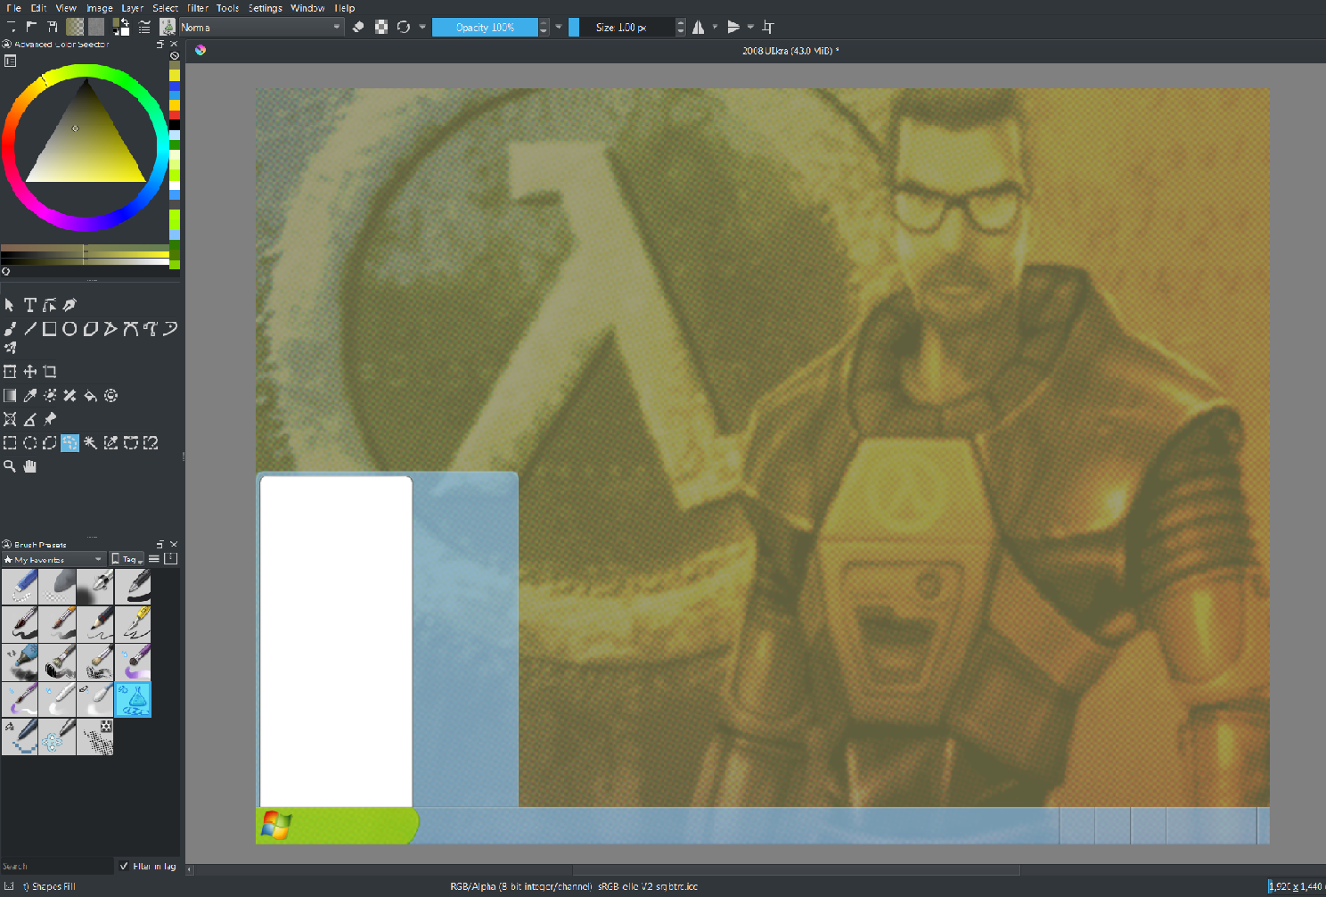Select the Pan hand tool

(29, 466)
